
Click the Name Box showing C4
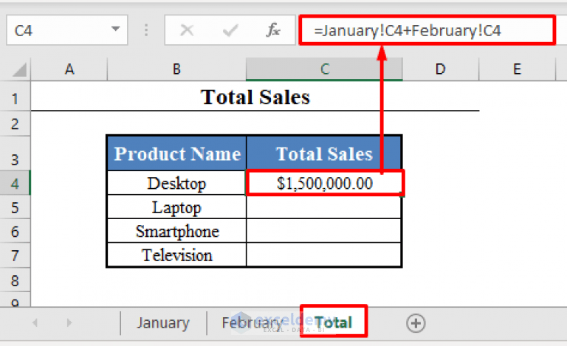click(x=67, y=30)
